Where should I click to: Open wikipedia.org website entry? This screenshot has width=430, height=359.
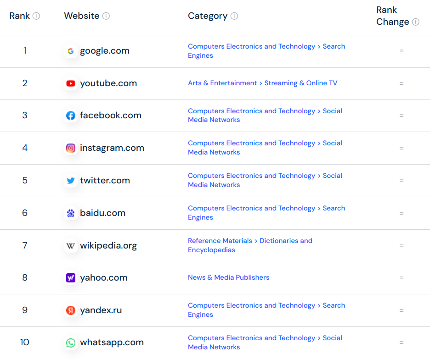(108, 245)
